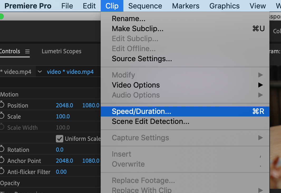Edit the Anchor Point Y value 1080.0
281x193 pixels.
click(x=91, y=161)
